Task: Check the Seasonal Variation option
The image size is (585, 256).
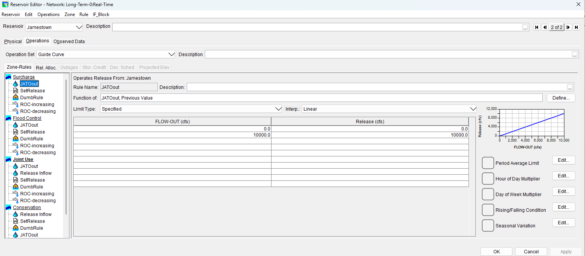Action: tap(488, 225)
